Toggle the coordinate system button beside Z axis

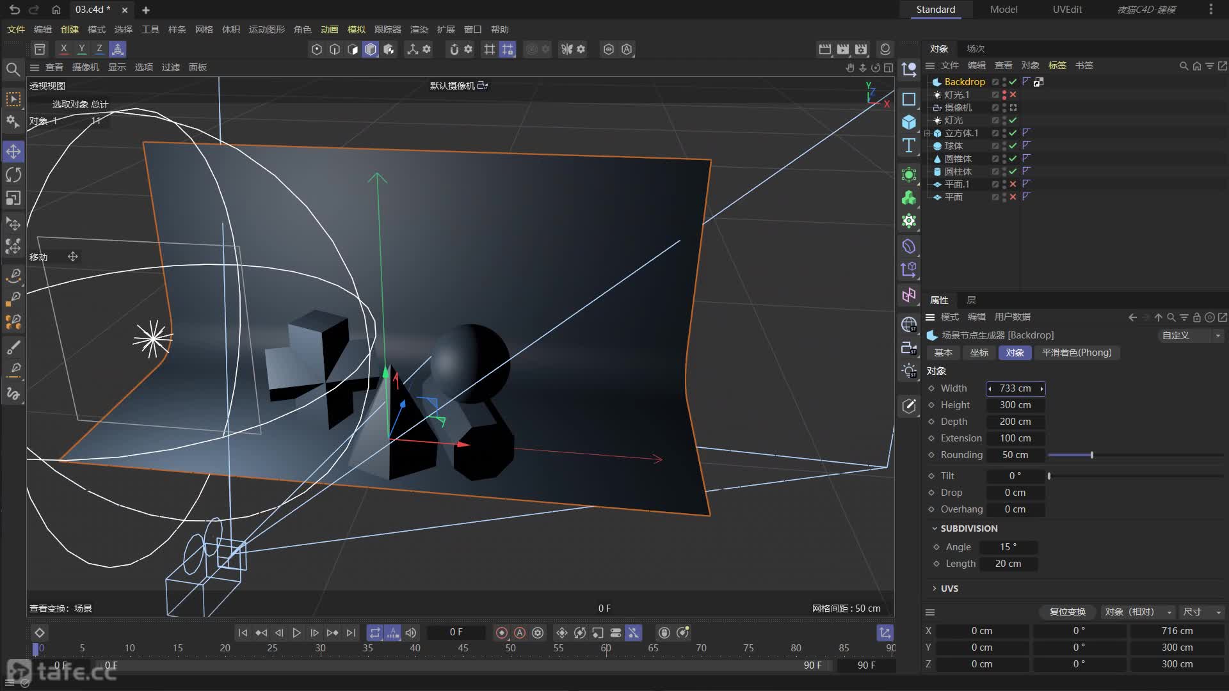tap(117, 49)
